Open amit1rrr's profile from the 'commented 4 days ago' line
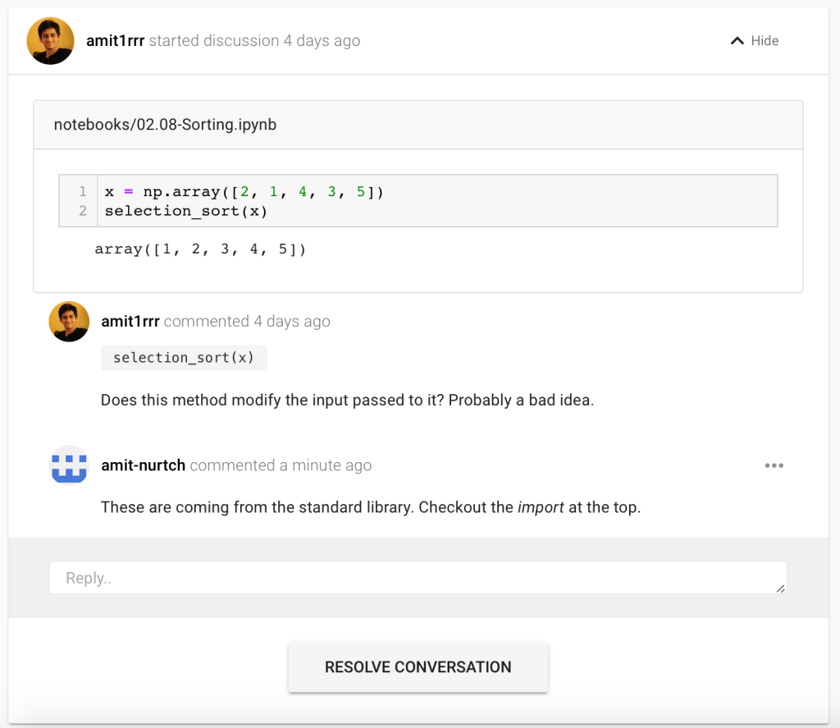 coord(130,321)
